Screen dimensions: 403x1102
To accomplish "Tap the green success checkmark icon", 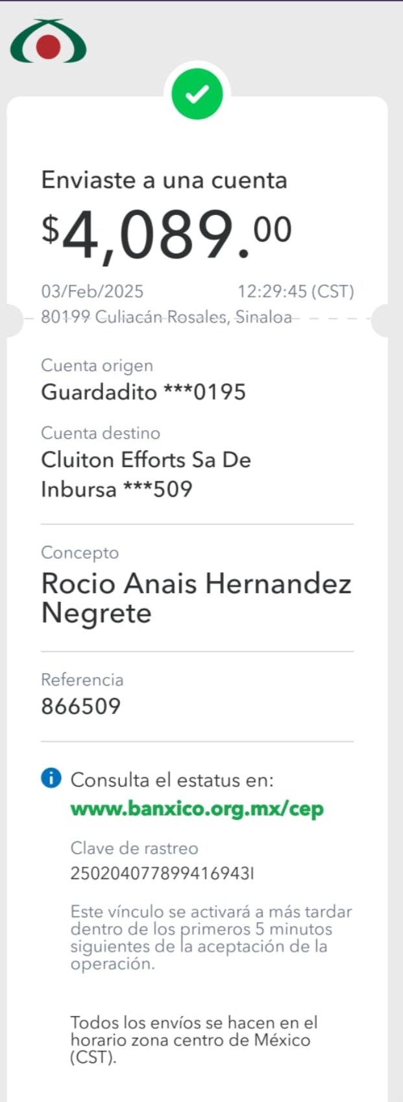I will 197,94.
